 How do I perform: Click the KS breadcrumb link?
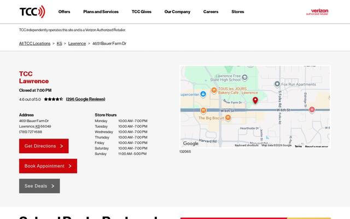pyautogui.click(x=60, y=44)
